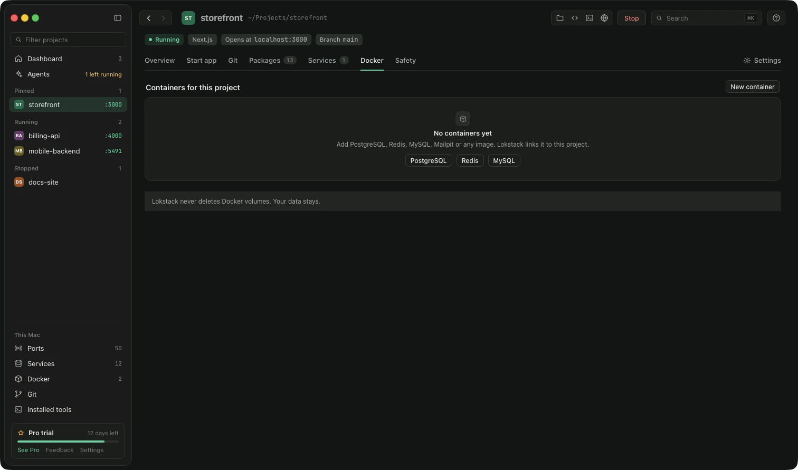Click the Agents sparkle icon
The image size is (798, 470).
coord(18,74)
